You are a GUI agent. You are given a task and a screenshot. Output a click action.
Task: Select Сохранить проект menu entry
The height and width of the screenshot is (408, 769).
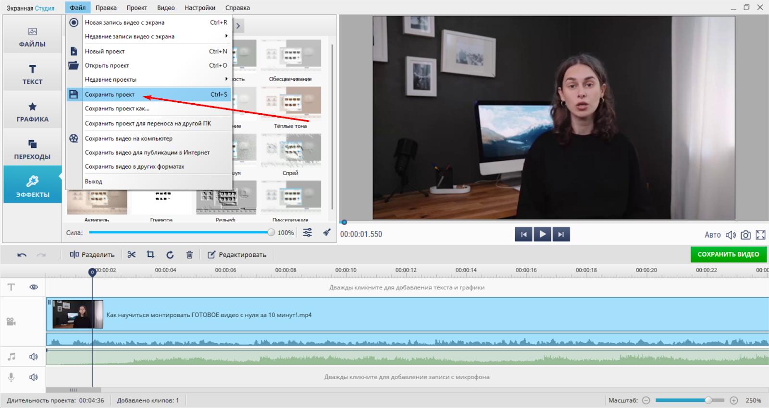[149, 95]
